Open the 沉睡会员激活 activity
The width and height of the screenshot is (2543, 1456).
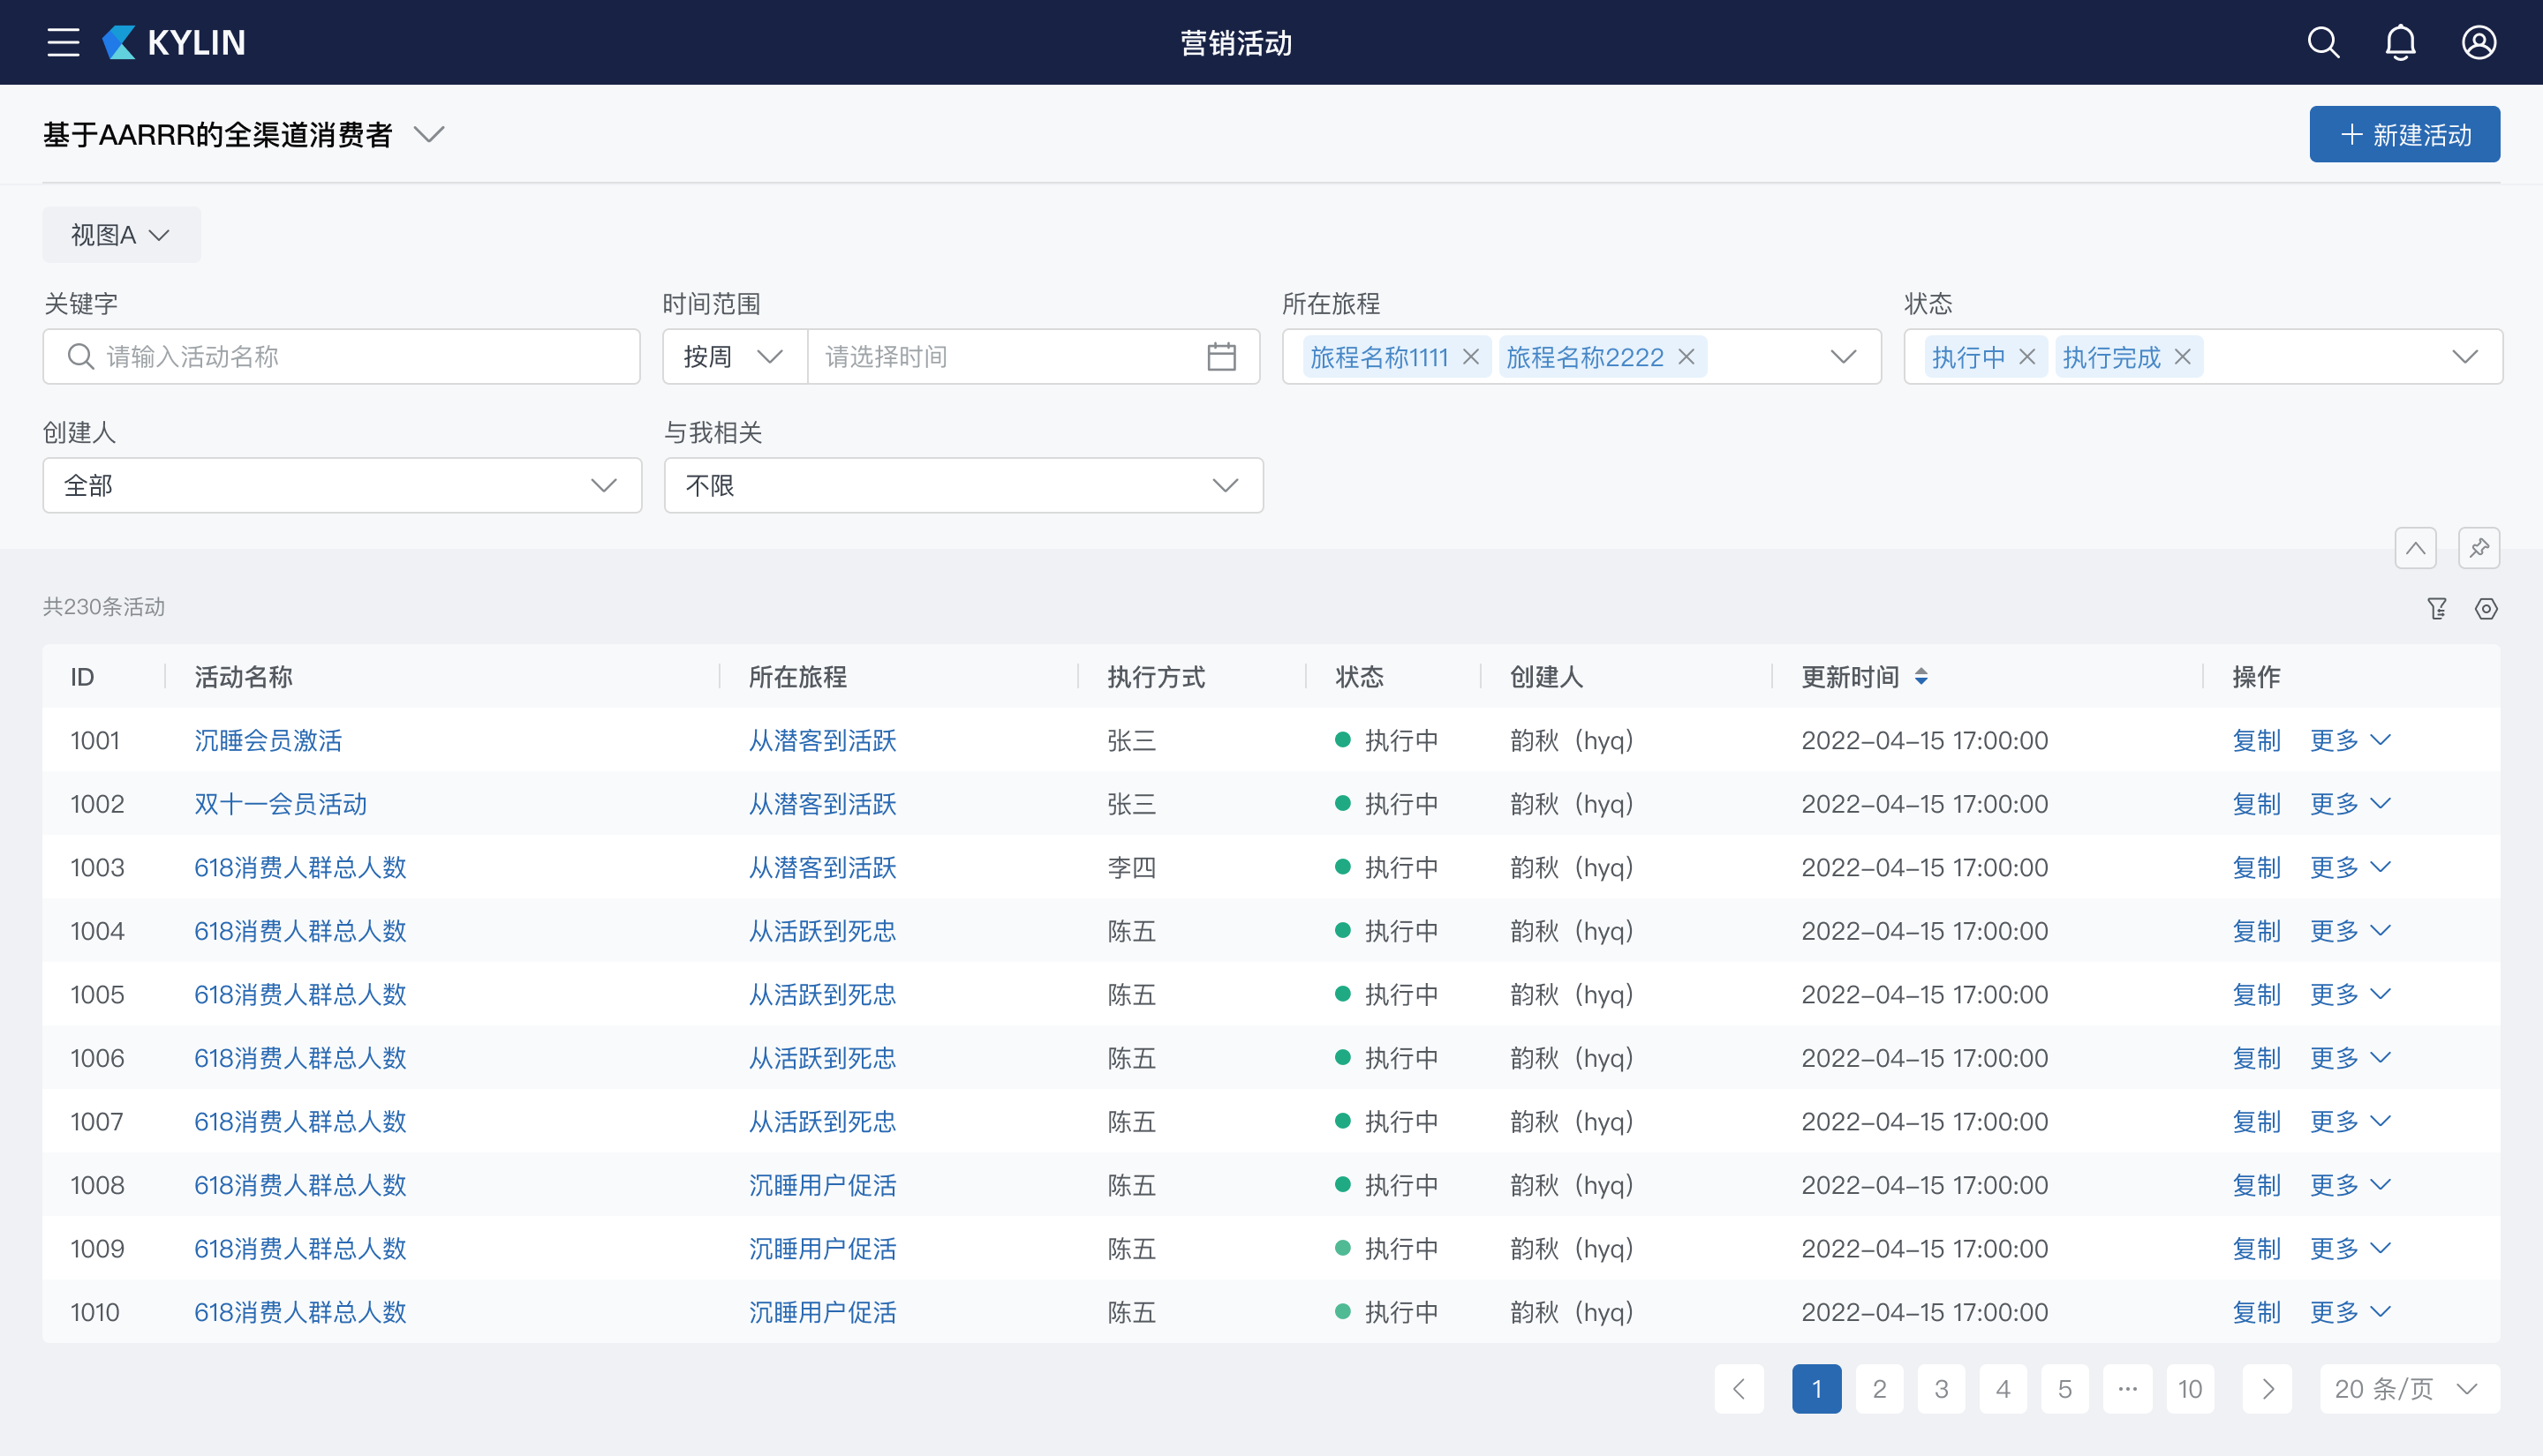(x=268, y=740)
